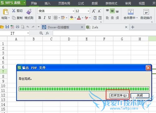Open the font name 宋体 dropdown
Screen dimensions: 156x113
73,11
